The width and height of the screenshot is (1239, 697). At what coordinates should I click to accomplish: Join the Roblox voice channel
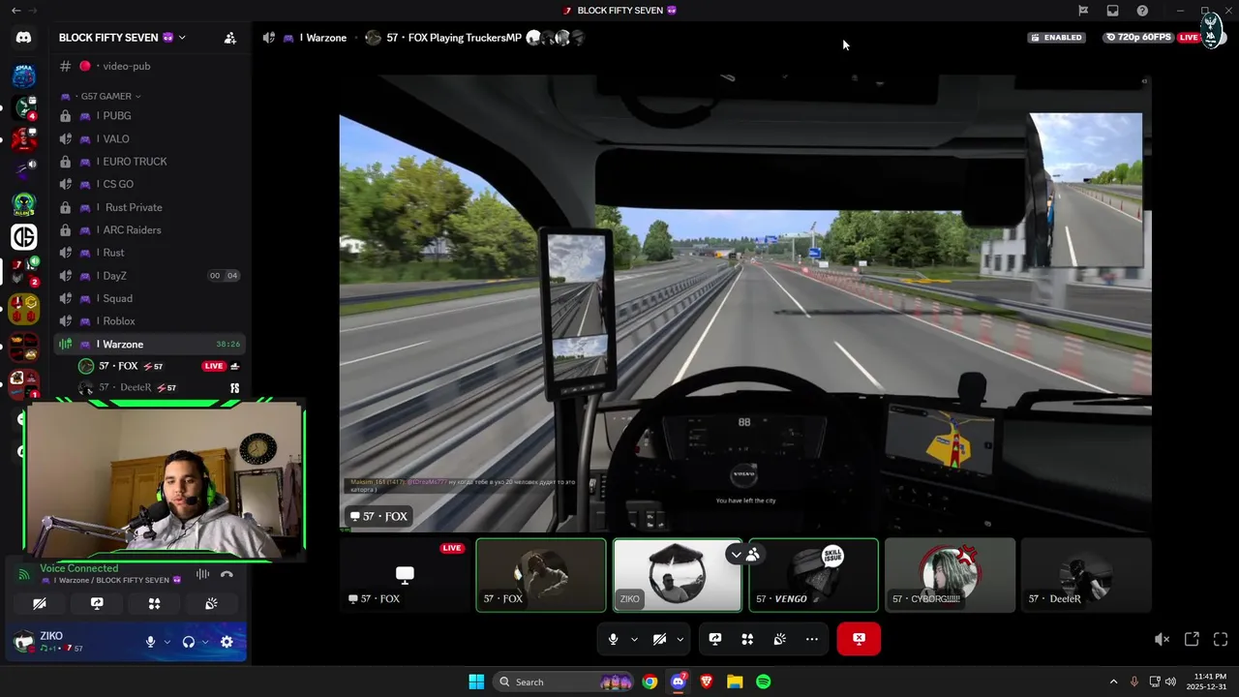[x=149, y=320]
